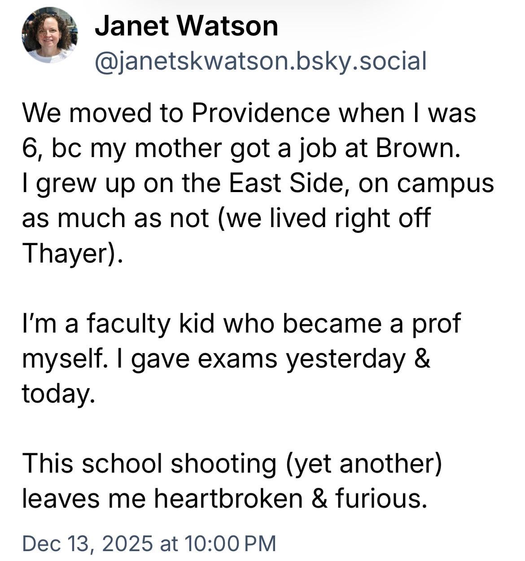This screenshot has height=561, width=525.
Task: Click the @janetskwatson.bsky.social handle
Action: click(260, 61)
